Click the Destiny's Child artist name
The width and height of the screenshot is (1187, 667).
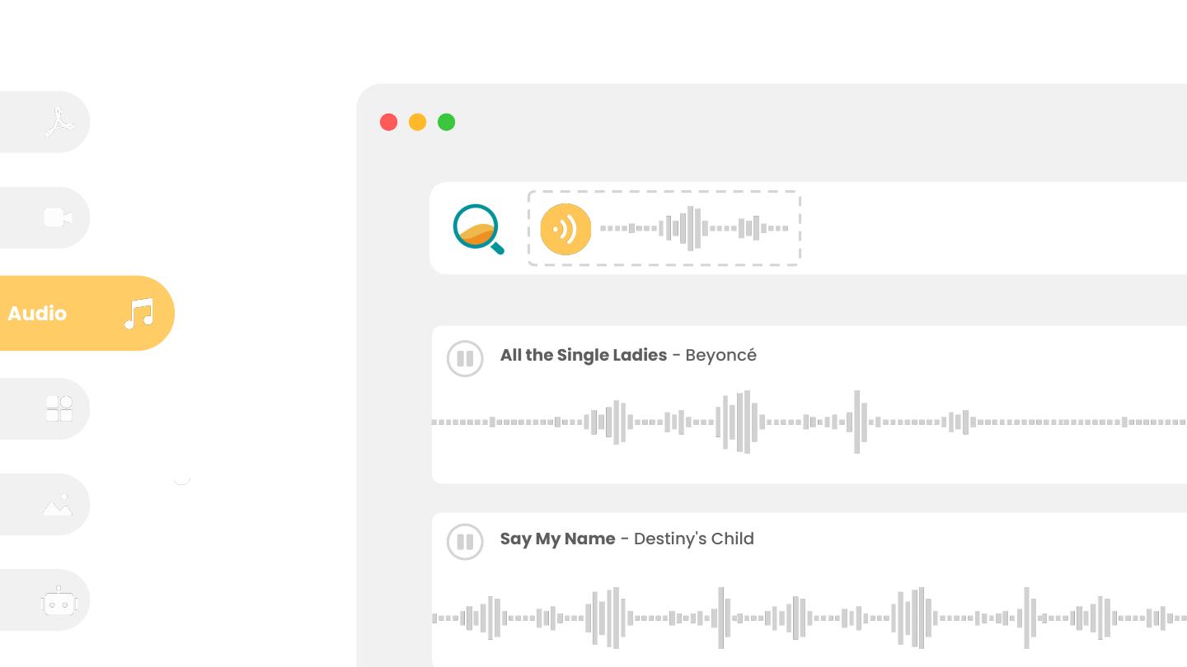pos(693,539)
